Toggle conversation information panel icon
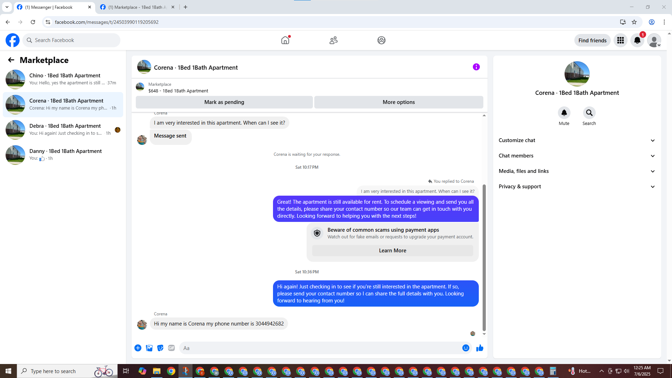672x378 pixels. point(476,67)
